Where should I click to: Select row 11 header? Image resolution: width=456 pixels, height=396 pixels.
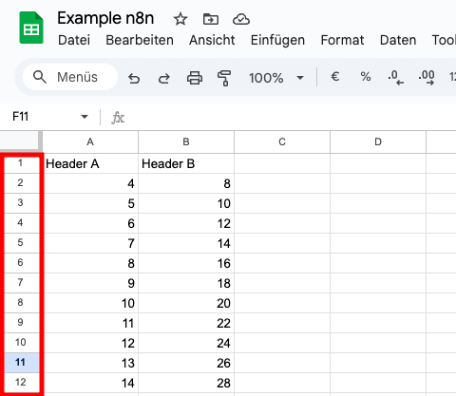pos(20,362)
